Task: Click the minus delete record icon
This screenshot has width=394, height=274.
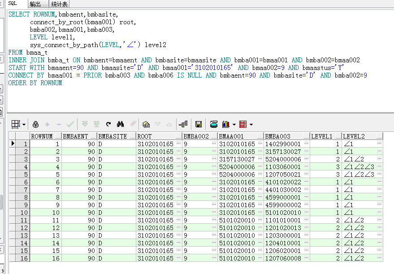Action: (59, 124)
